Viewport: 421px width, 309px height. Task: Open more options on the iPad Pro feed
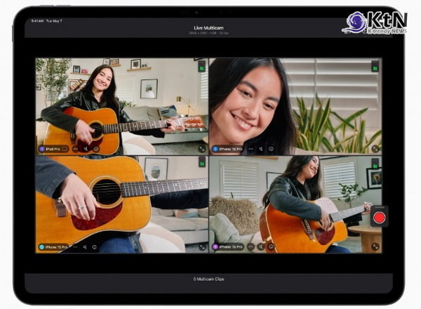click(76, 149)
